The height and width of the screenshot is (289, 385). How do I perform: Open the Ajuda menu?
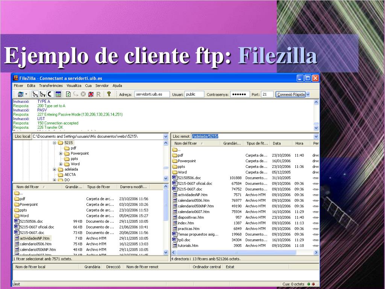(x=117, y=85)
